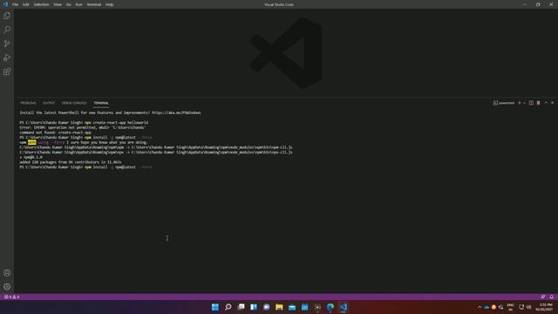
Task: Click the errors and warnings status indicator
Action: 11,297
